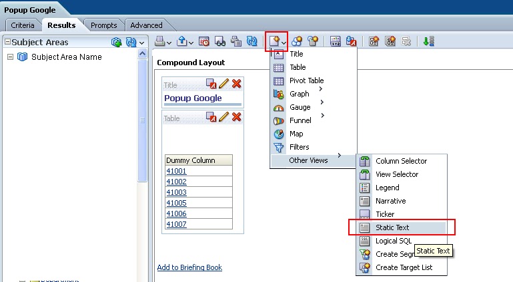Click the Subject Area Name cube icon
513x282 pixels.
tap(22, 57)
